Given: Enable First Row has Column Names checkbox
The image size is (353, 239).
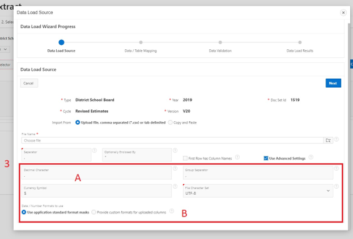Looking at the screenshot, I should 185,158.
